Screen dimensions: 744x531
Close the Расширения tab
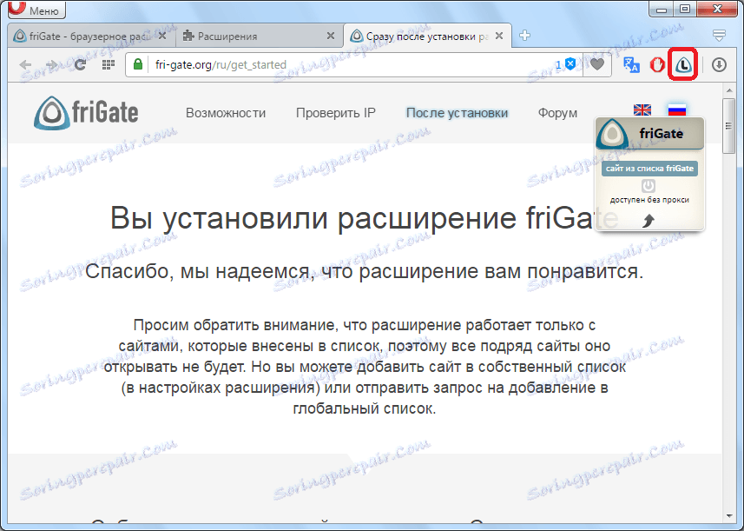pos(331,36)
